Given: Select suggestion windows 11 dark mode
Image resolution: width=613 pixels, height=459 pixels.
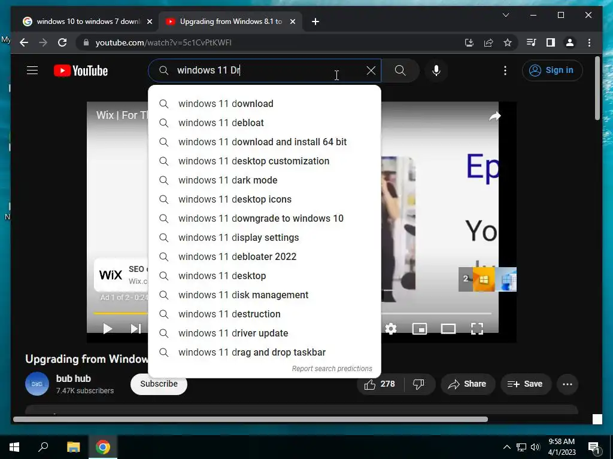Looking at the screenshot, I should tap(265, 180).
